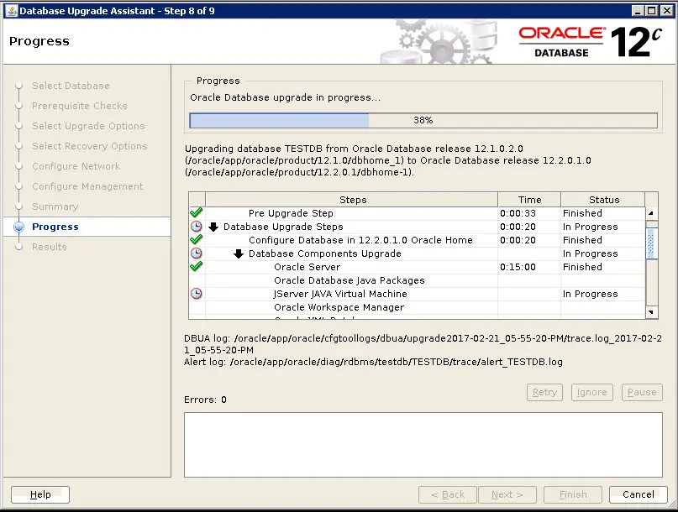Click the Back button

(x=448, y=494)
